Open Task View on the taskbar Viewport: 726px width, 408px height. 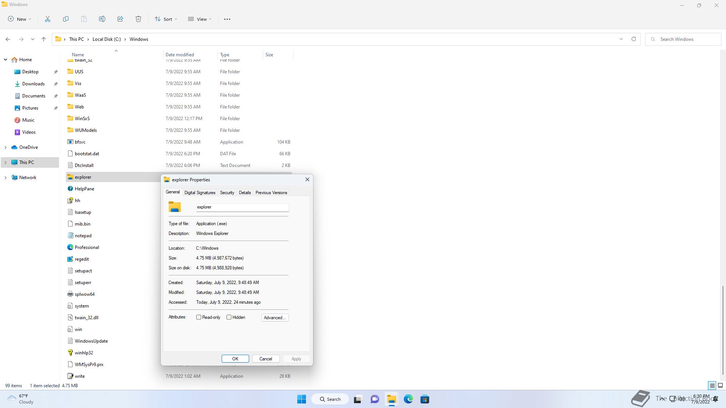[358, 399]
